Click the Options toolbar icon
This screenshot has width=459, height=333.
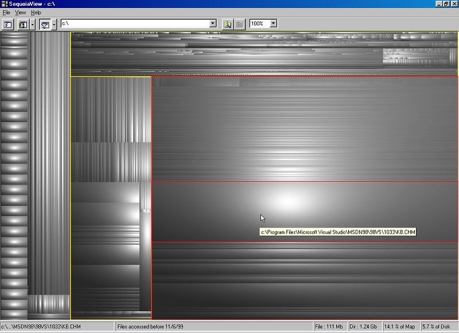(x=8, y=24)
